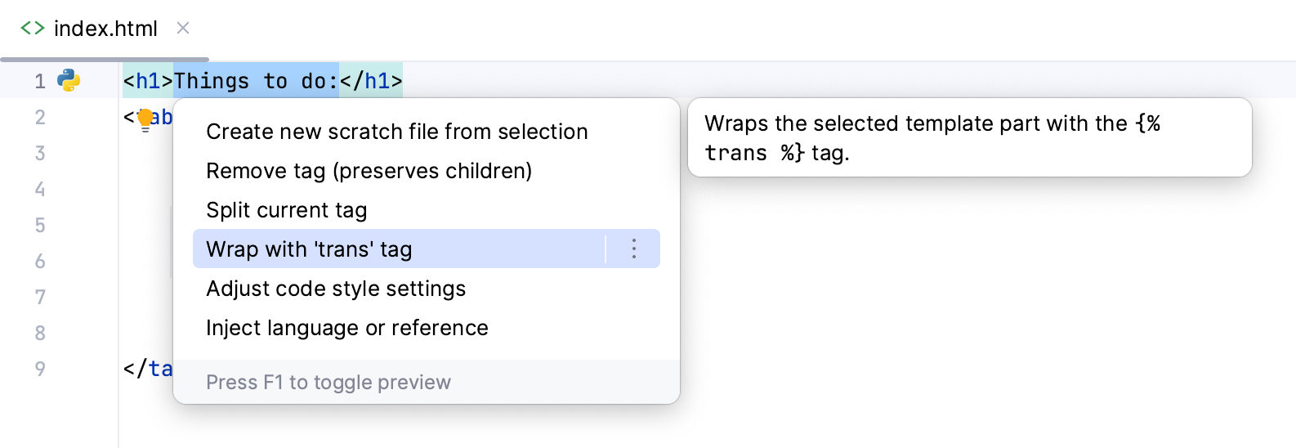The height and width of the screenshot is (448, 1296).
Task: Click the selected text 'Things to do:'
Action: pyautogui.click(x=256, y=81)
